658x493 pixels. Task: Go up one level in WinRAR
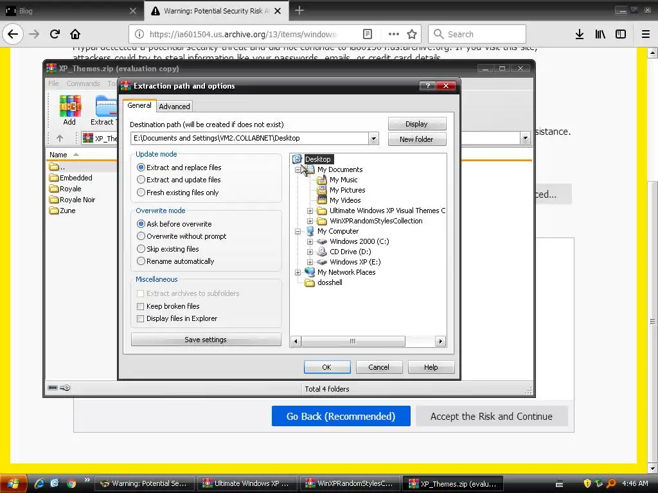pos(60,138)
